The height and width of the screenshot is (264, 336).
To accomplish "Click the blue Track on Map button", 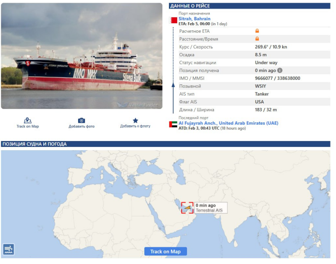I will 165,251.
